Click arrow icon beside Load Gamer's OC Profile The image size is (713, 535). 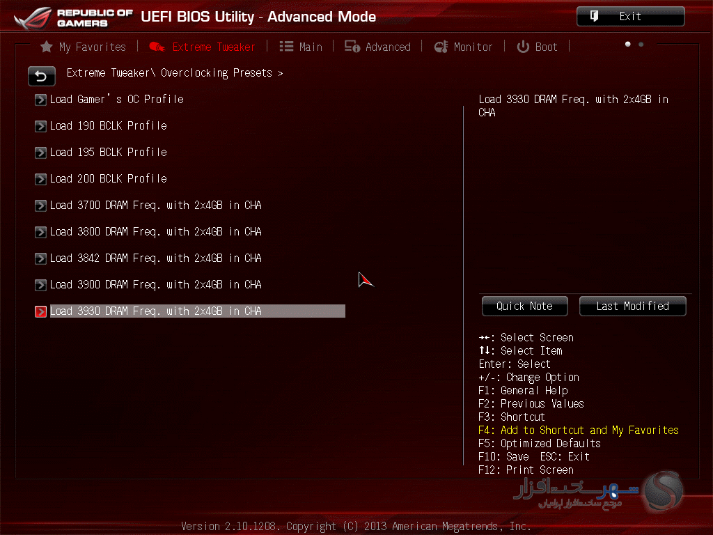pos(40,100)
